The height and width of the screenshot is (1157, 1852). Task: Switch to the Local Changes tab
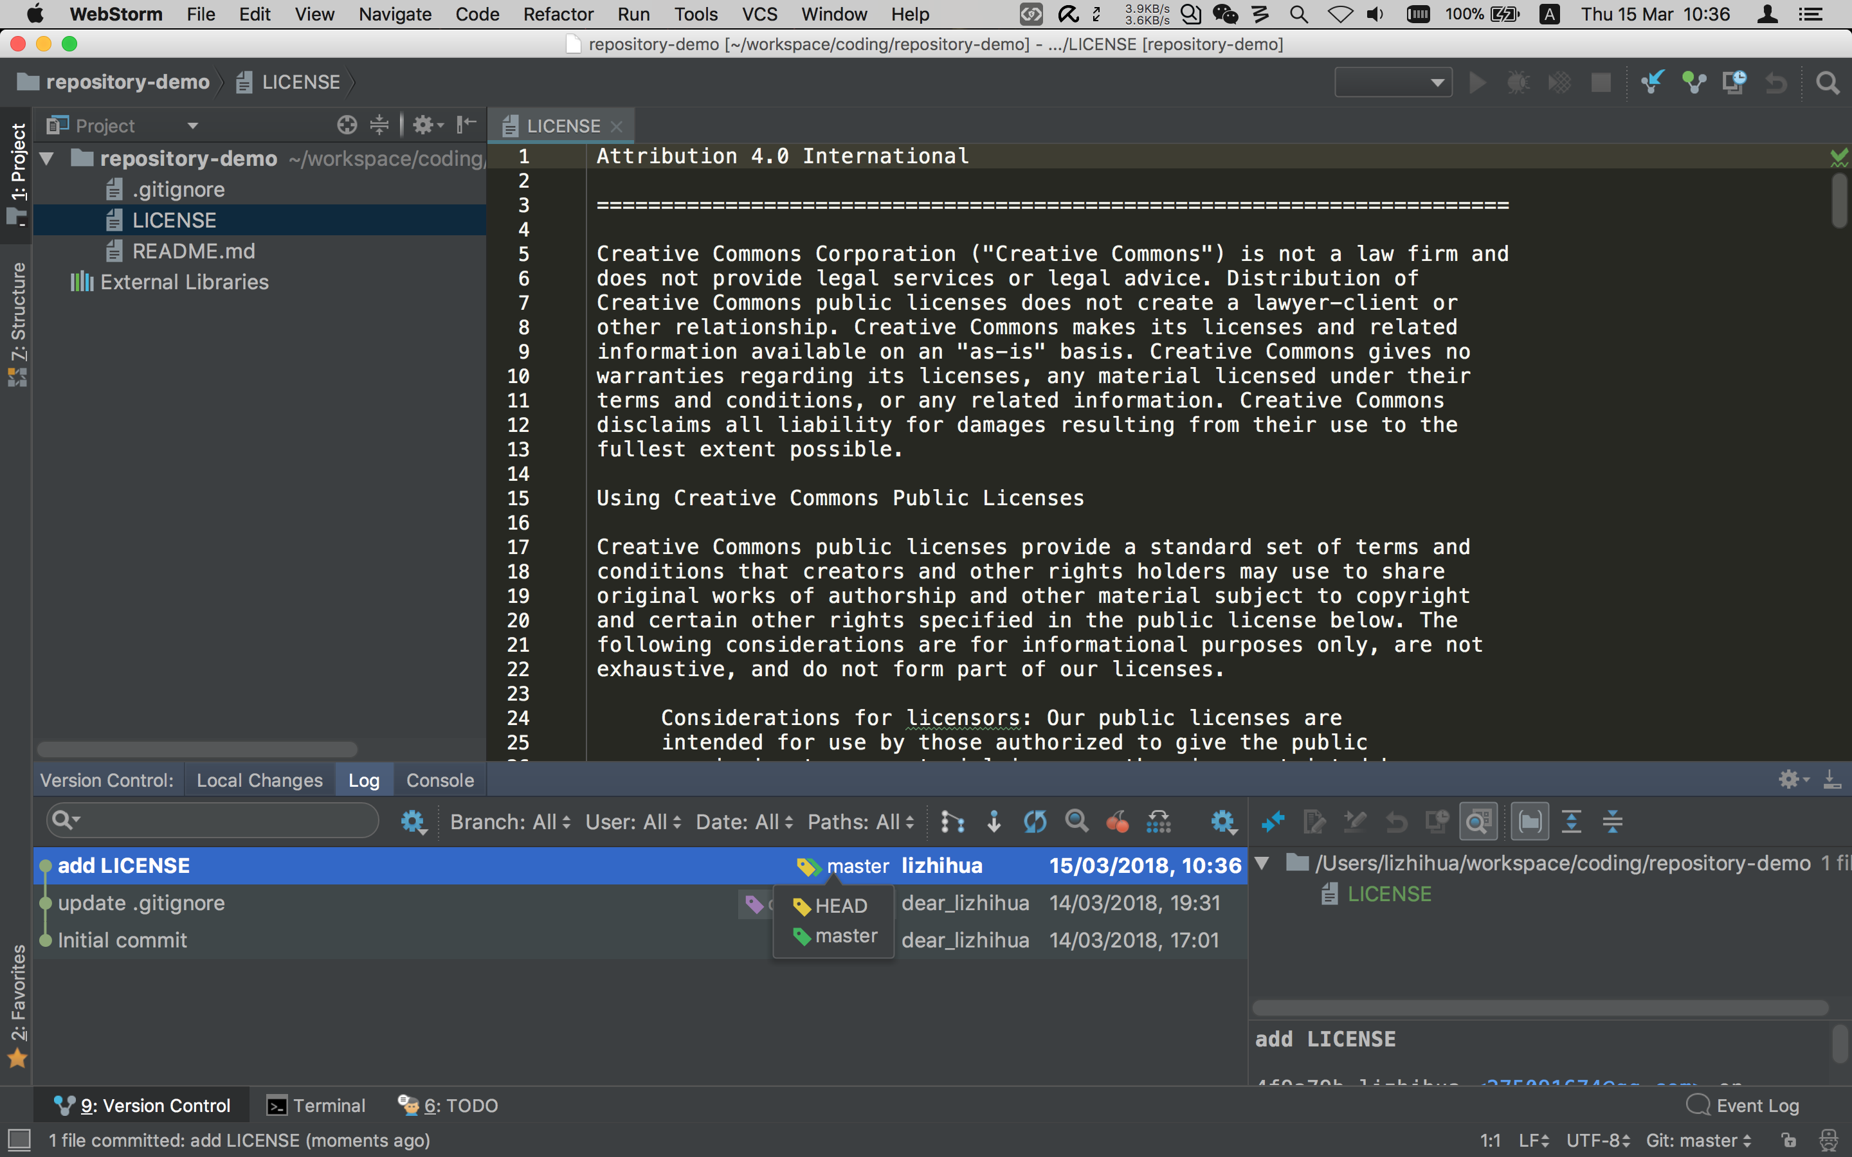coord(259,780)
